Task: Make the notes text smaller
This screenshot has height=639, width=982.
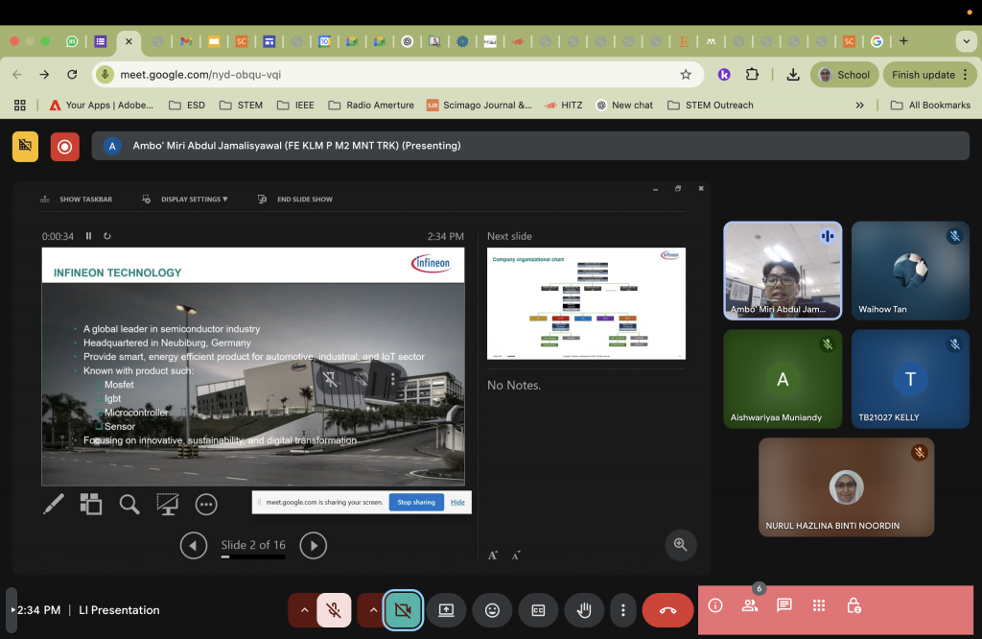Action: (515, 556)
